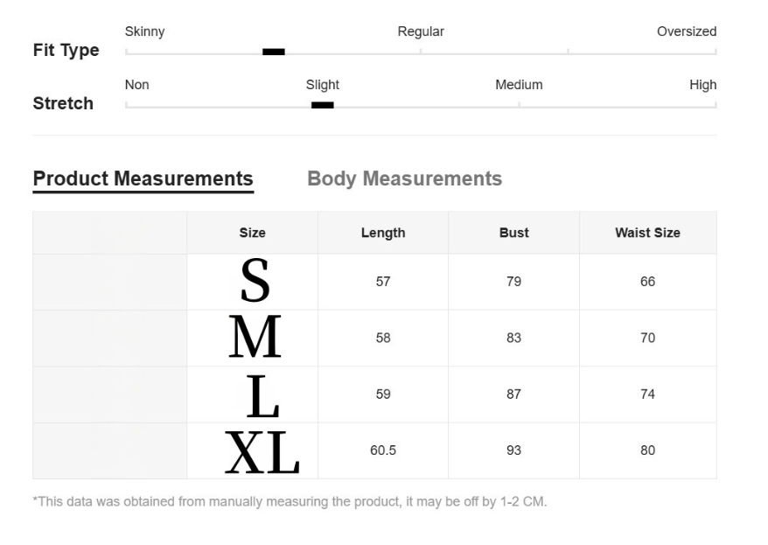The height and width of the screenshot is (545, 768).
Task: Select the Product Measurements tab
Action: pyautogui.click(x=143, y=178)
